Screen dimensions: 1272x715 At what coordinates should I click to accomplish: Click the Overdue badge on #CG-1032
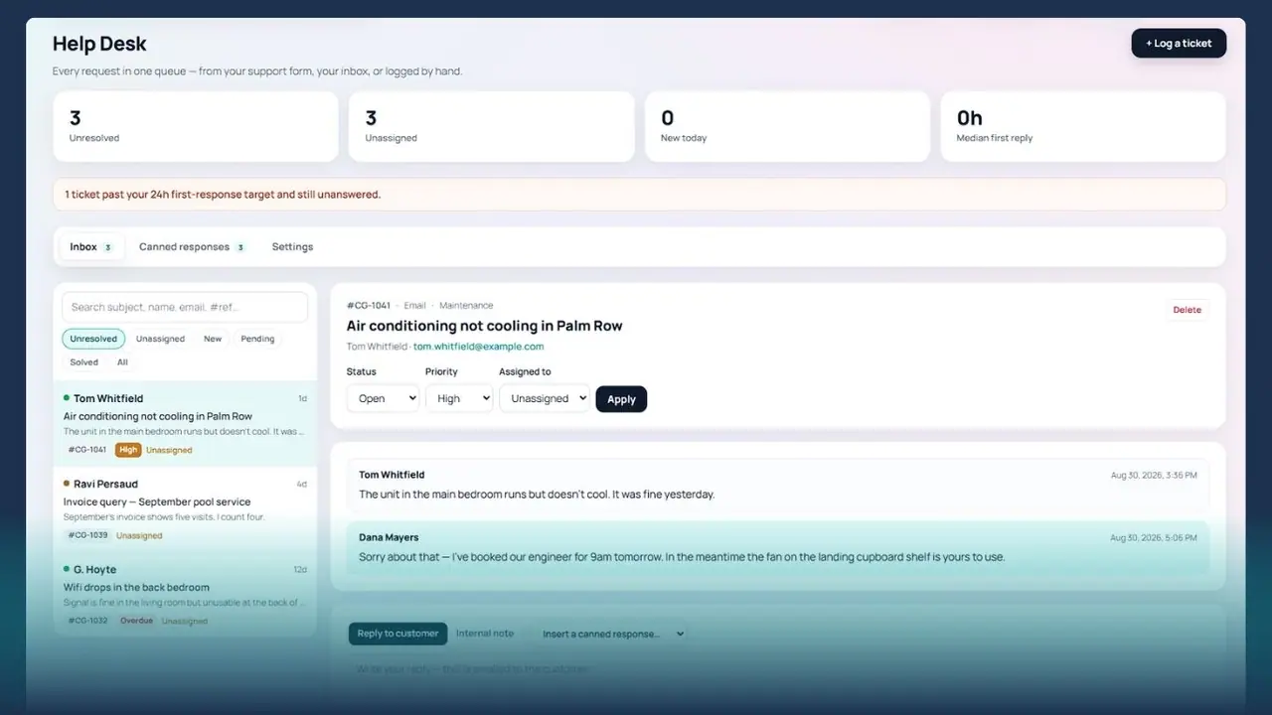pyautogui.click(x=136, y=621)
